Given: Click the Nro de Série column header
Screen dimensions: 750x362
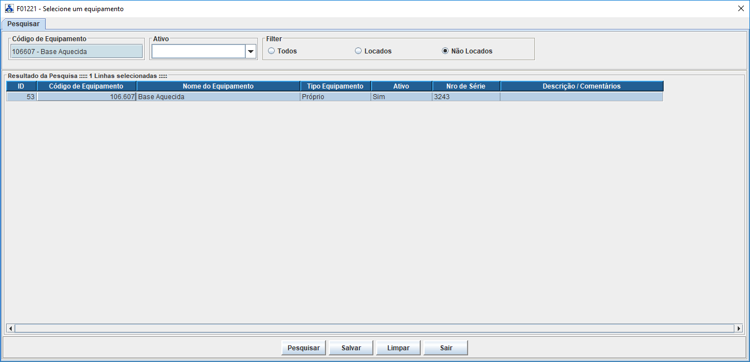Looking at the screenshot, I should [466, 86].
